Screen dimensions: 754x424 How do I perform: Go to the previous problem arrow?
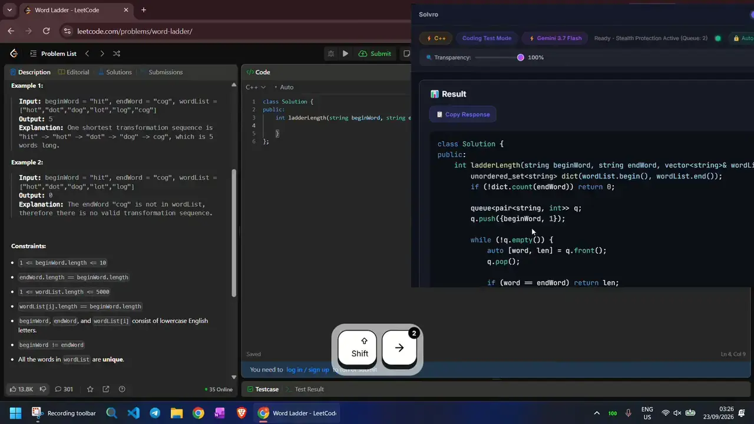pyautogui.click(x=87, y=54)
